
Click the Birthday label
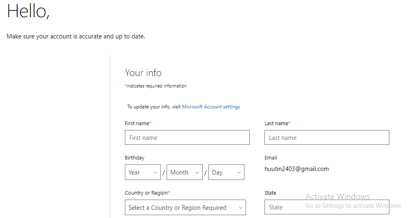pyautogui.click(x=134, y=158)
